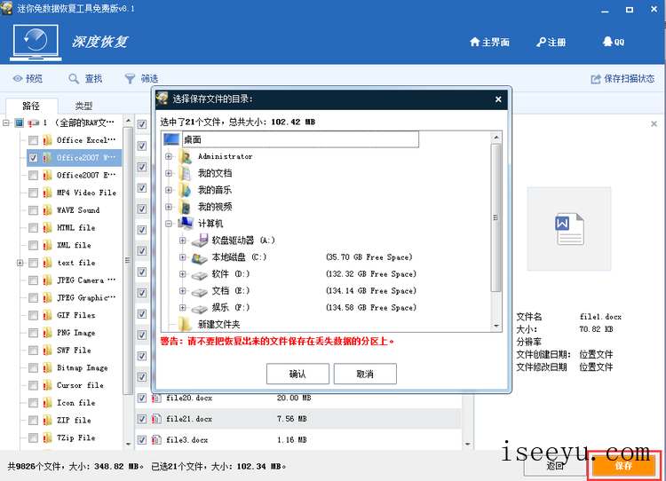Select the 娱乐 F: drive icon
This screenshot has width=666, height=481.
pyautogui.click(x=200, y=309)
